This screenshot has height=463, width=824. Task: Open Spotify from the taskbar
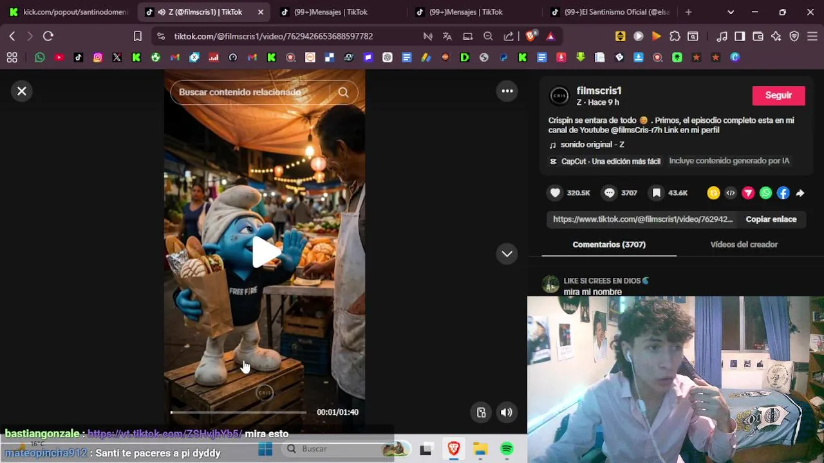[507, 449]
